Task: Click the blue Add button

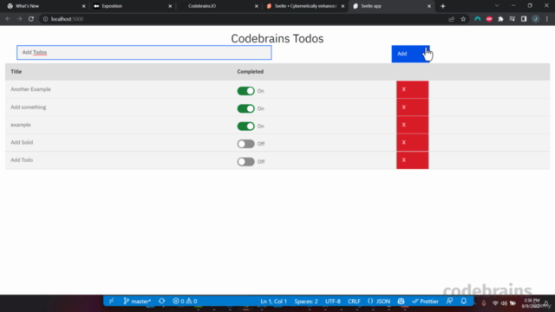Action: 410,54
